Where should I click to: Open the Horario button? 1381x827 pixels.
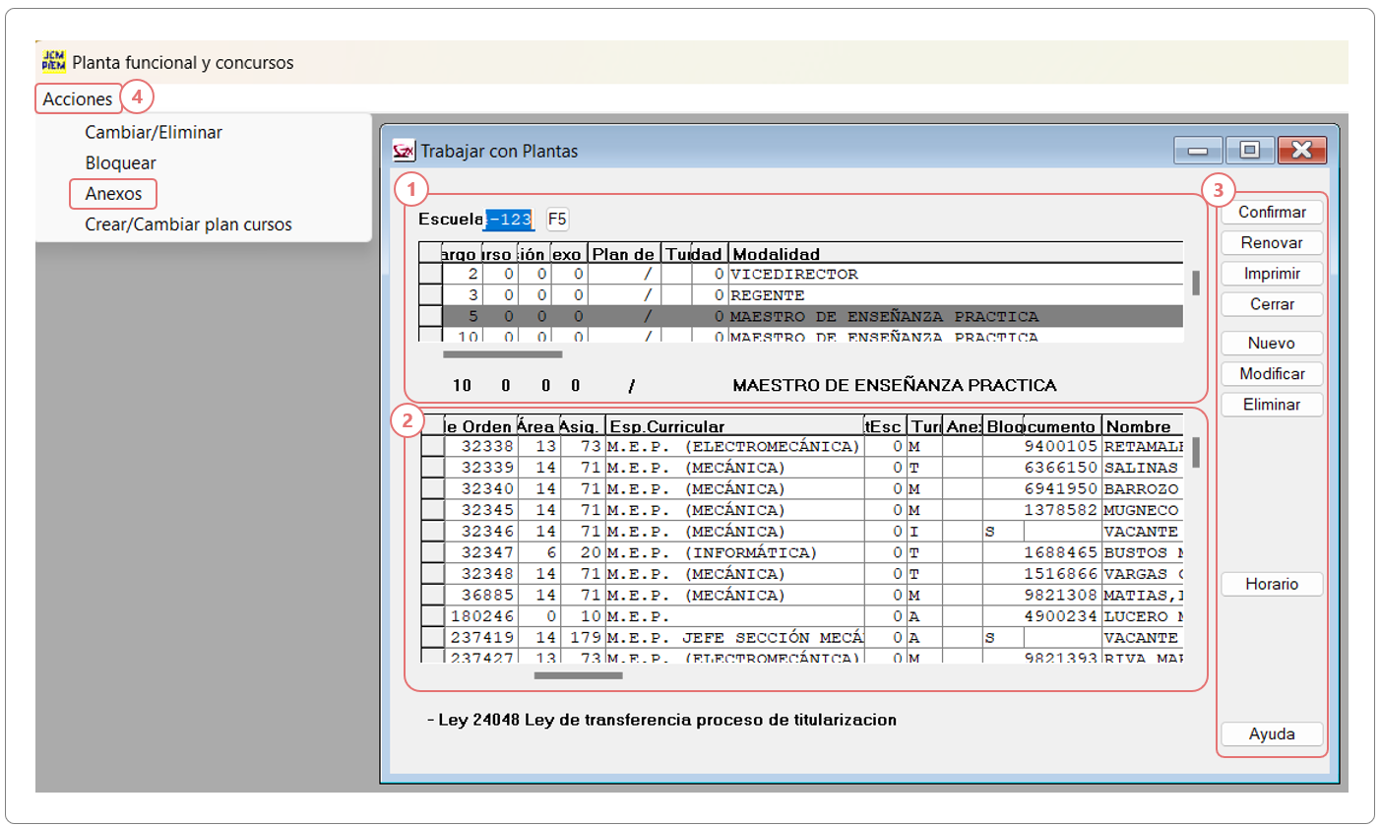(1272, 585)
